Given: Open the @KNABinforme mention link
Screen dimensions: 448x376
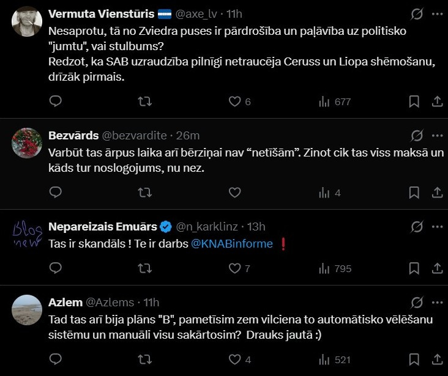Looking at the screenshot, I should tap(232, 243).
